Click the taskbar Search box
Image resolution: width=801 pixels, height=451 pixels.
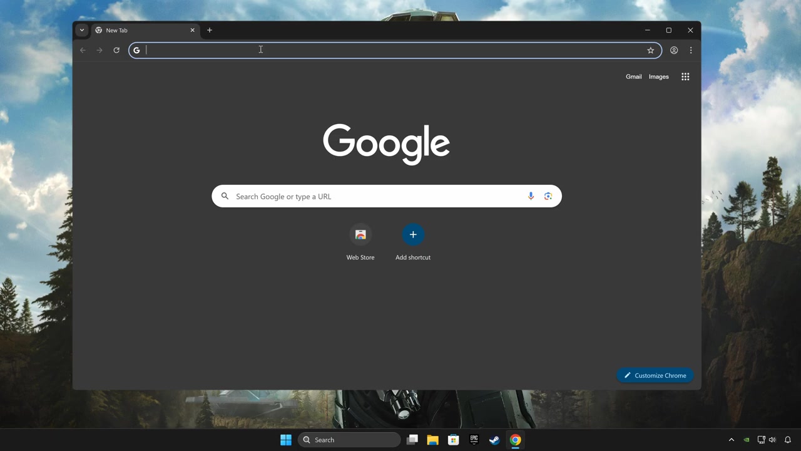coord(349,440)
